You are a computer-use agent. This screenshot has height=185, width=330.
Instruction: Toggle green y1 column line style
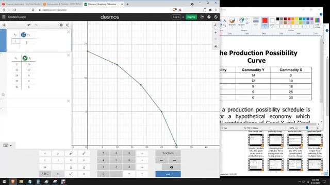pyautogui.click(x=25, y=58)
